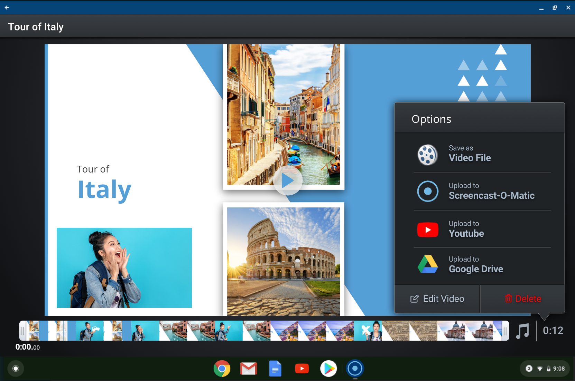Select Upload to Google Drive option

coord(476,264)
